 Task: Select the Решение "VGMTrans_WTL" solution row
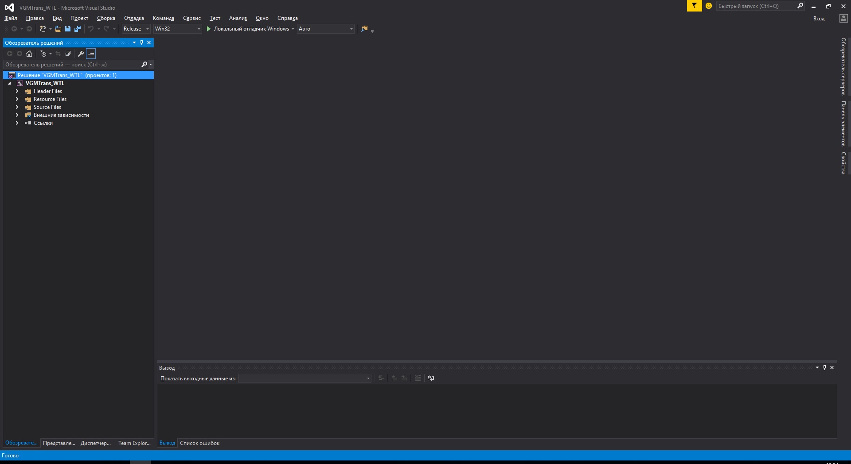coord(78,75)
